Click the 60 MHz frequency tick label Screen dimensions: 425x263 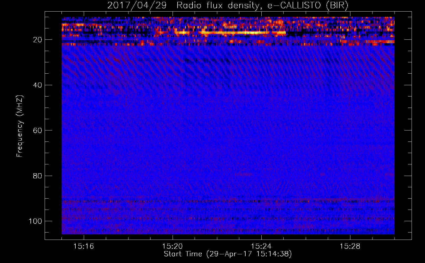(38, 130)
